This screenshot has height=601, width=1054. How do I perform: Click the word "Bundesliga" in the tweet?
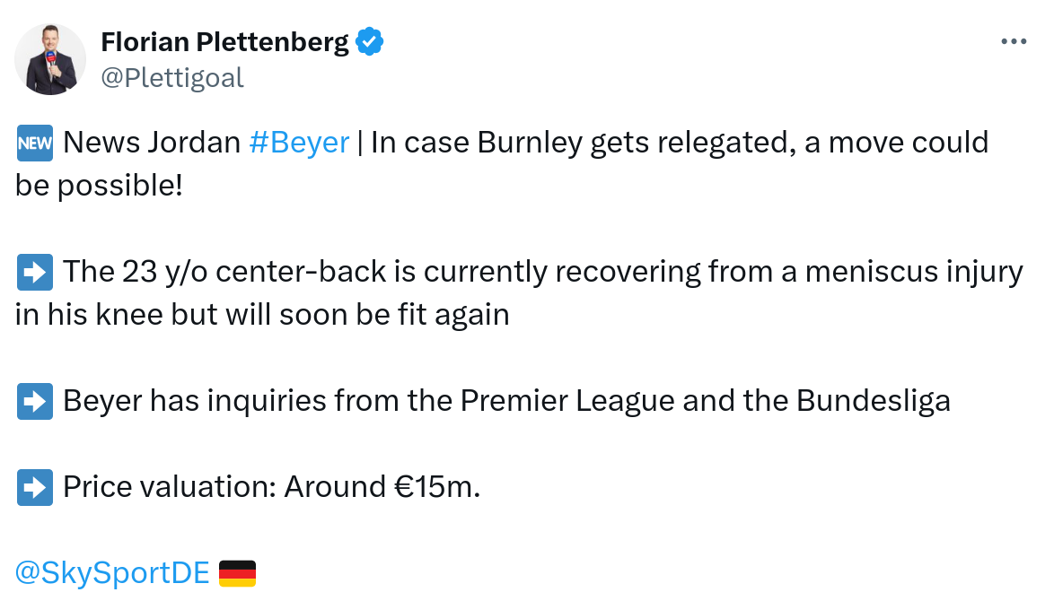click(x=873, y=401)
